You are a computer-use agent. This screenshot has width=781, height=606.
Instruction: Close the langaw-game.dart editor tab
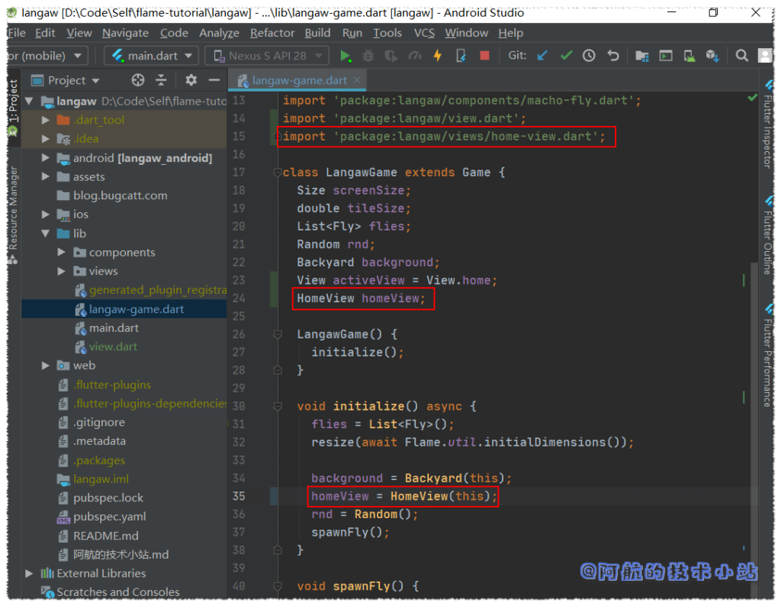click(x=357, y=80)
